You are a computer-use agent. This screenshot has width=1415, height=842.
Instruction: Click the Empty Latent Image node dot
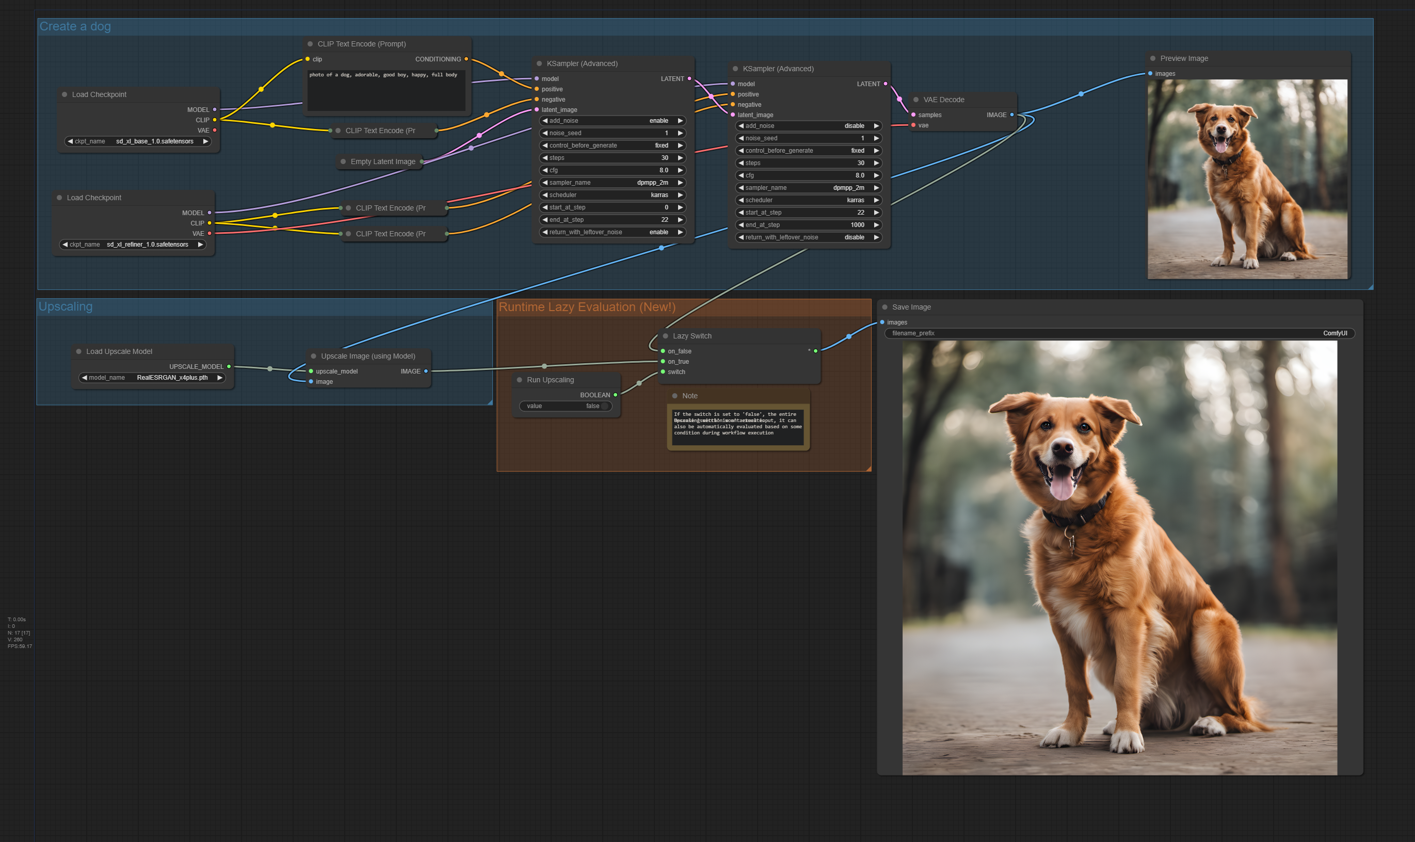point(343,161)
